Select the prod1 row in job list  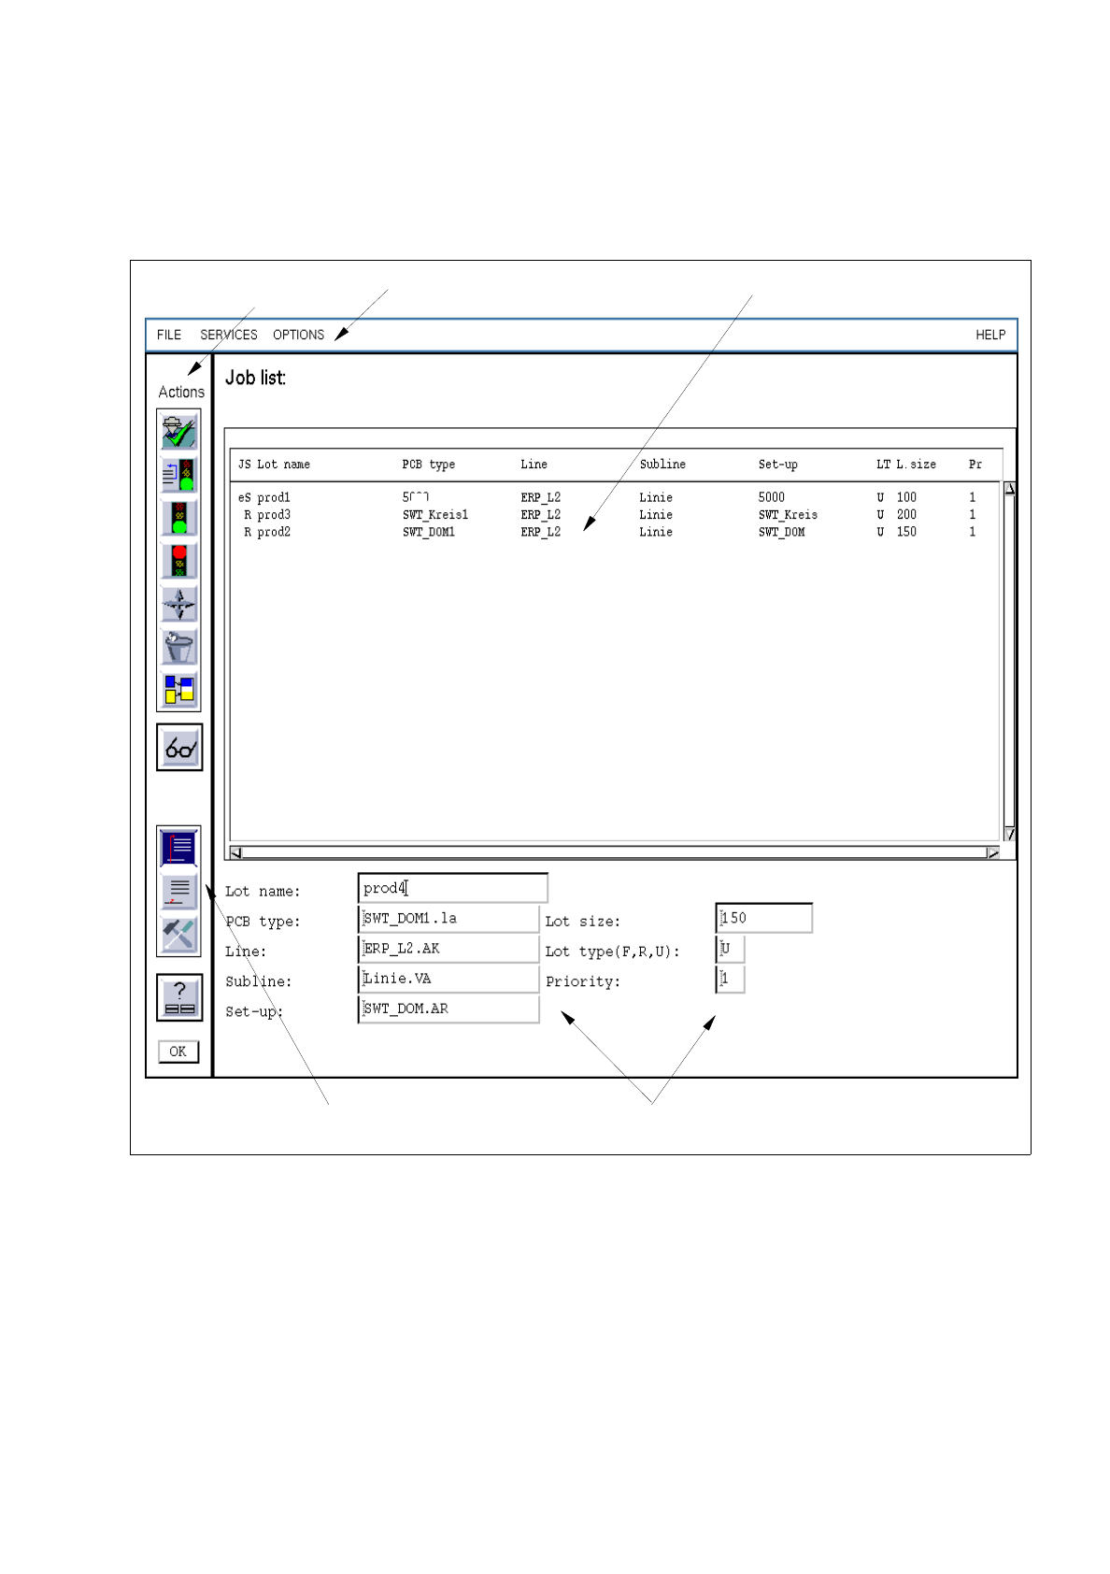click(615, 497)
